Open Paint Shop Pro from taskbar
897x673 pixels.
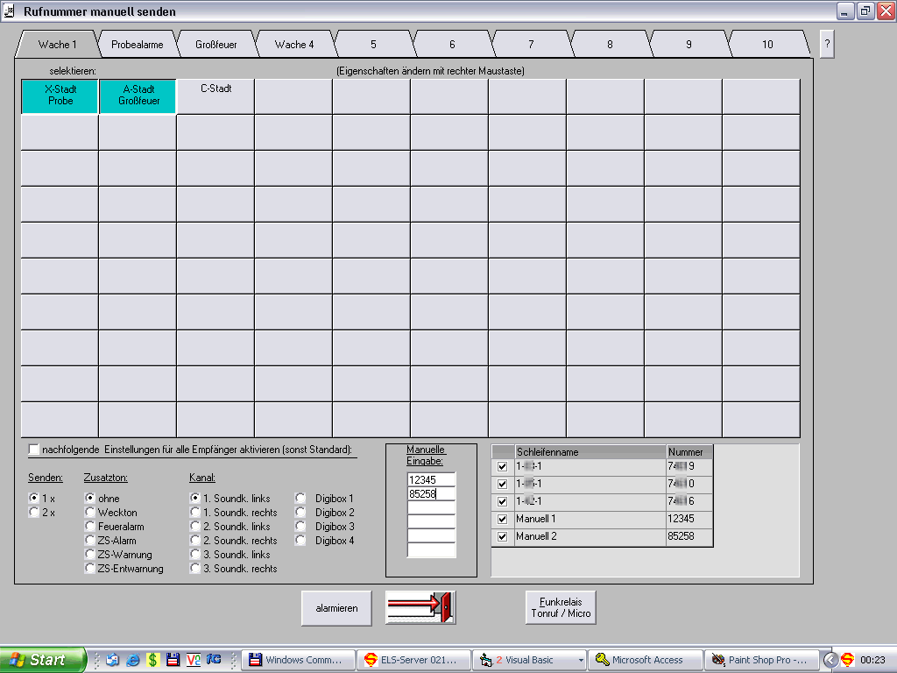[x=760, y=660]
